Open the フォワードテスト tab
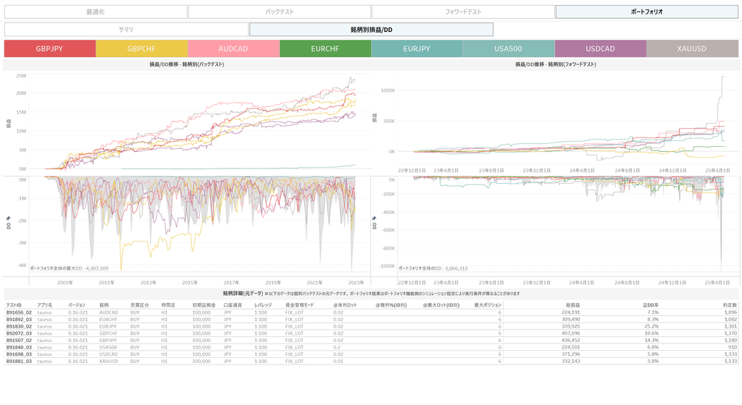742x405 pixels. click(462, 12)
